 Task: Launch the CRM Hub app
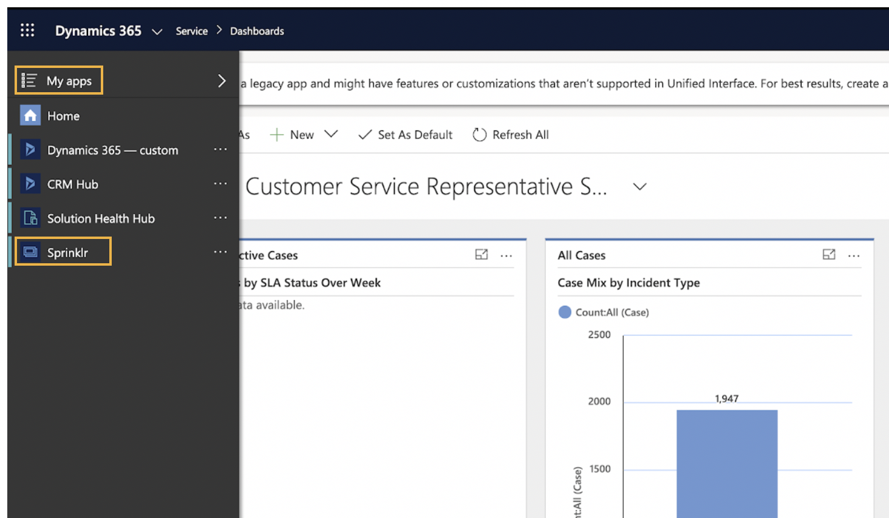point(73,184)
